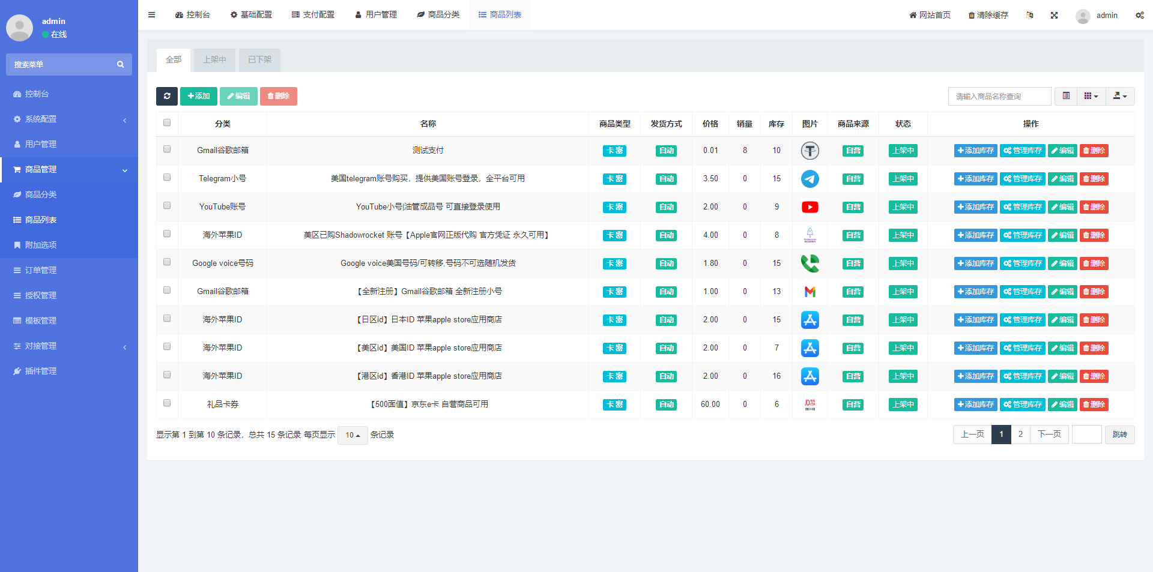Collapse 商品管理 sidebar submenu

point(69,169)
